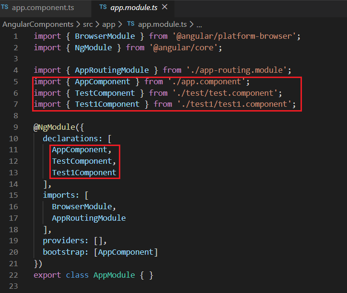The image size is (347, 293).
Task: Click the TS icon on app.module.ts tab
Action: pos(103,8)
